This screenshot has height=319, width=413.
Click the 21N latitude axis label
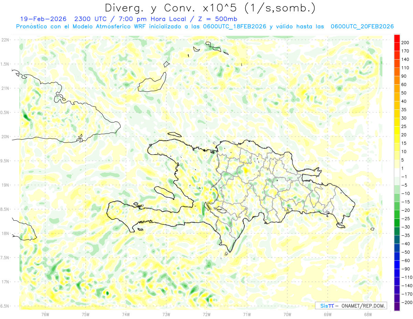[x=6, y=88]
